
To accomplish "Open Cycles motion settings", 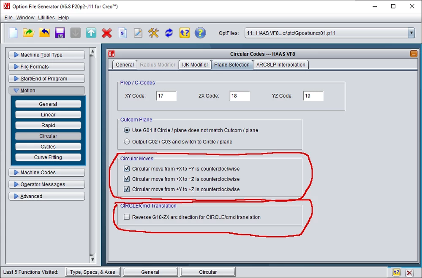I will [48, 146].
